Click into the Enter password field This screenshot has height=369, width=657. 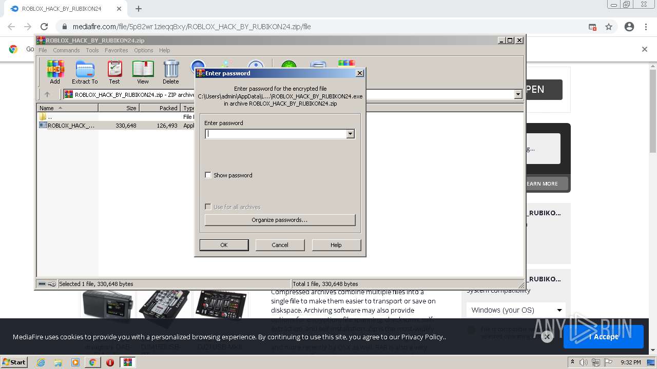click(x=276, y=134)
